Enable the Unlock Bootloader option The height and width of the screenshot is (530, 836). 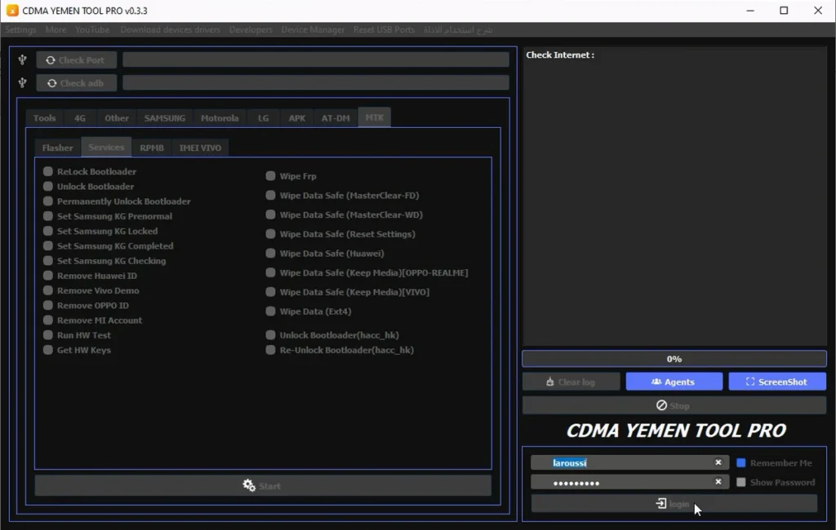(x=49, y=187)
